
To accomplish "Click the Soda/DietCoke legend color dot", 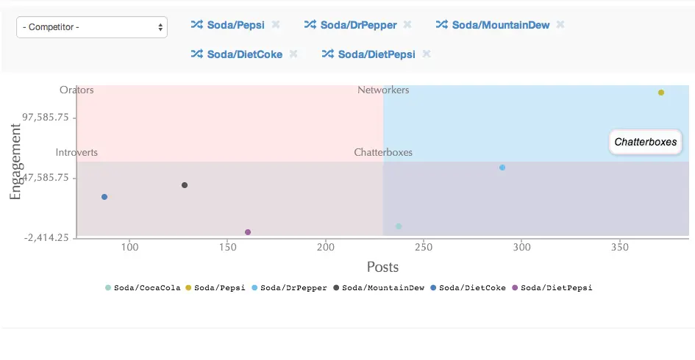I will coord(433,288).
